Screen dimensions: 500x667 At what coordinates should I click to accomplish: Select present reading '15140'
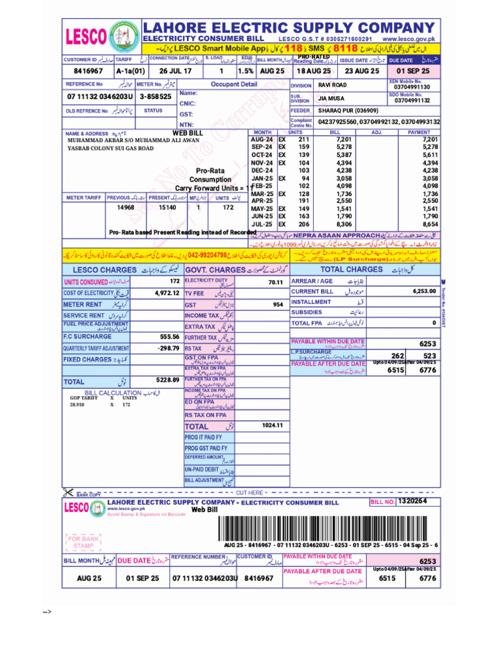pyautogui.click(x=167, y=208)
